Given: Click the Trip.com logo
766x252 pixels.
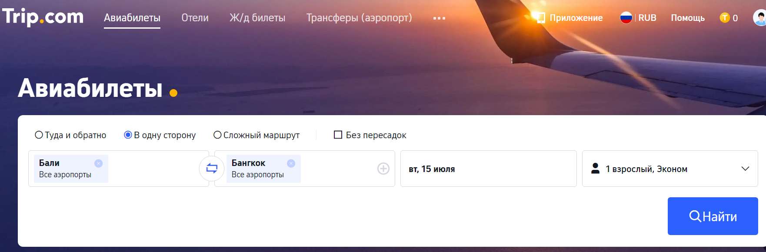Looking at the screenshot, I should pyautogui.click(x=43, y=17).
